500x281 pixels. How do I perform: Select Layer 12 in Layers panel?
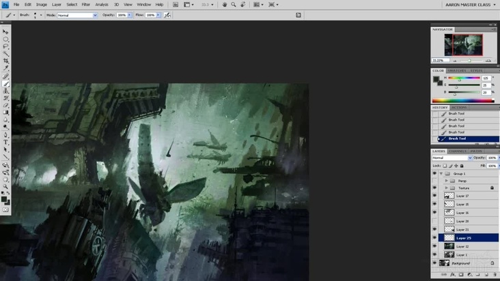coord(469,246)
